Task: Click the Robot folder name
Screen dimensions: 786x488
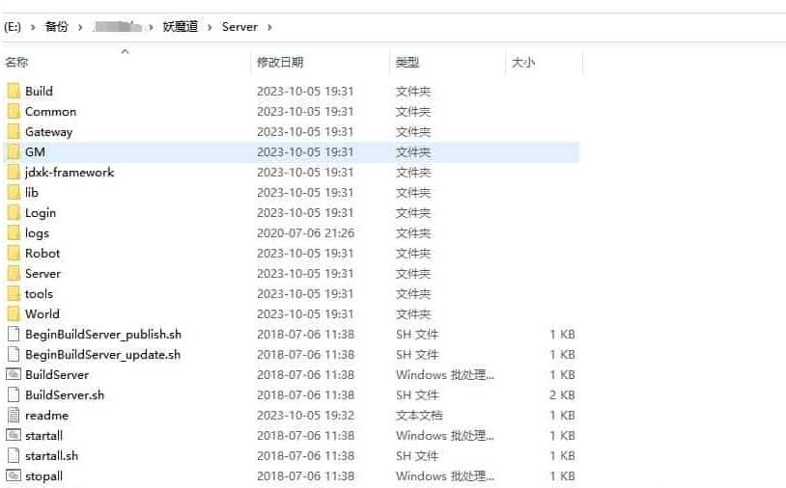Action: (42, 254)
